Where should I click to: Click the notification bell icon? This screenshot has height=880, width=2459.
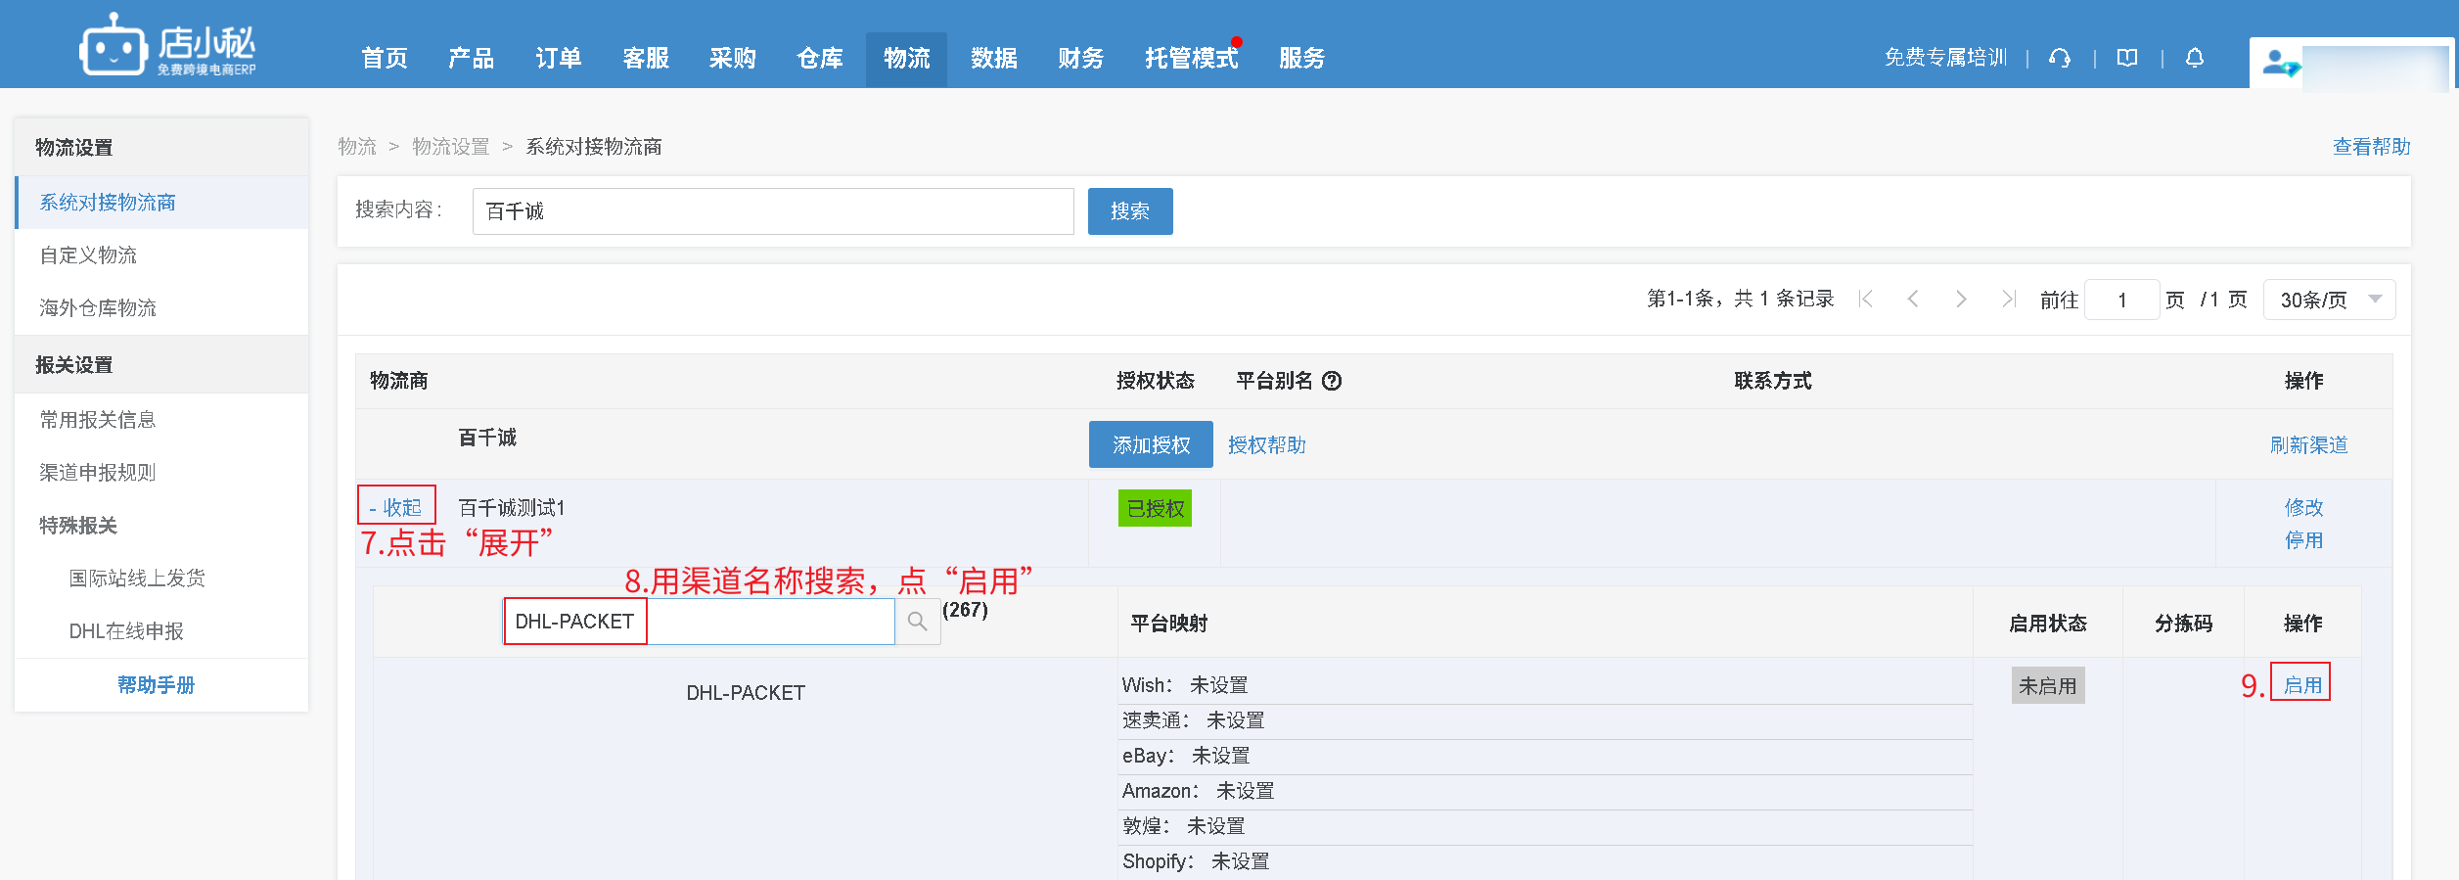(2194, 59)
